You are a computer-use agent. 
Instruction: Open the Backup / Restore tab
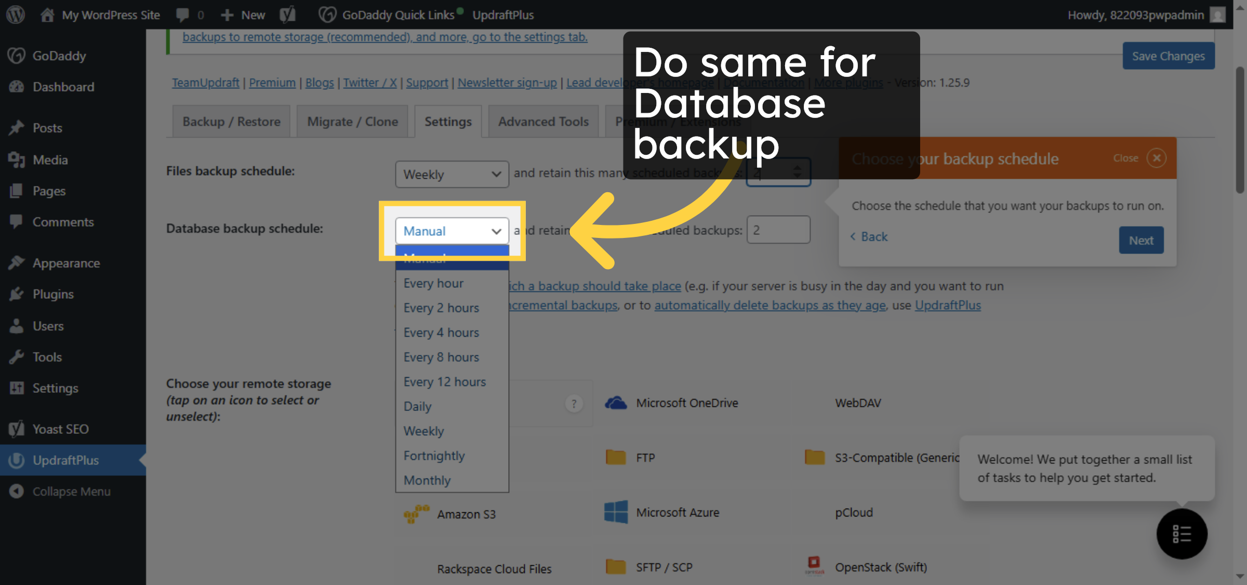231,121
